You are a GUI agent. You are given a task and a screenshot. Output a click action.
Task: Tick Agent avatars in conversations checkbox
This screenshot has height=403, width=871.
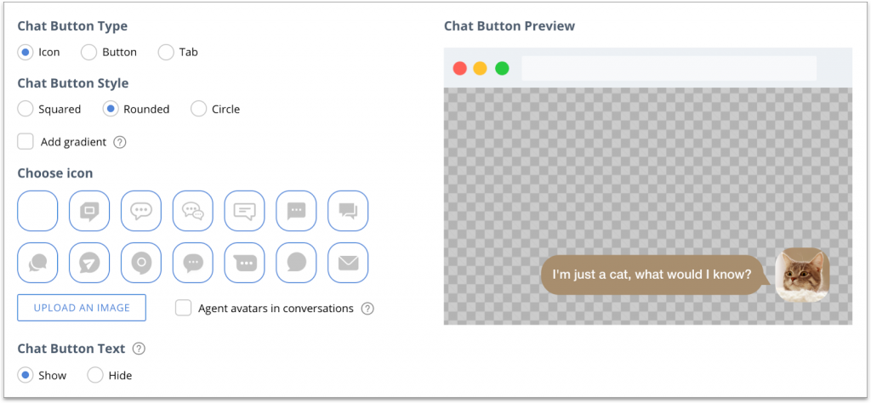point(184,308)
